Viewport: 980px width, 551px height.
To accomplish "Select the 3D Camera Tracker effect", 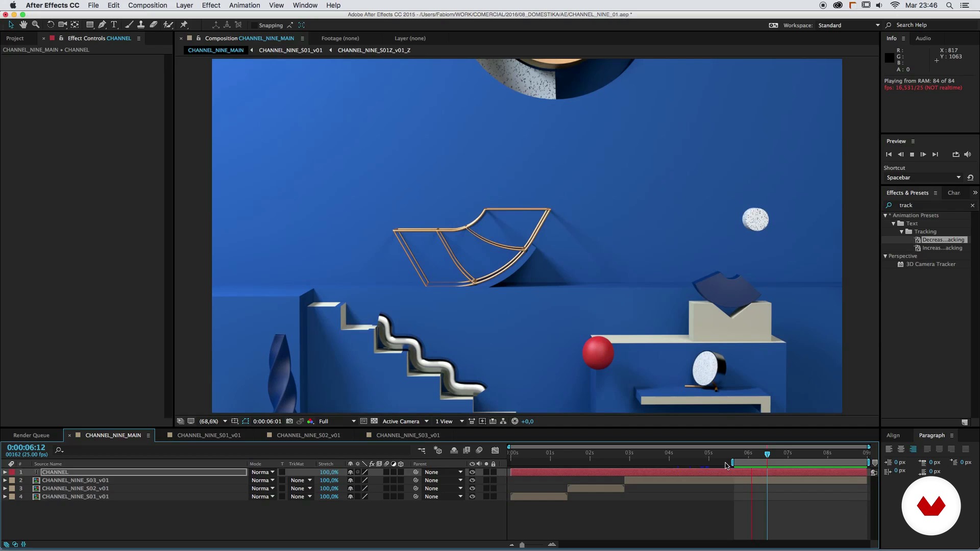I will tap(930, 264).
